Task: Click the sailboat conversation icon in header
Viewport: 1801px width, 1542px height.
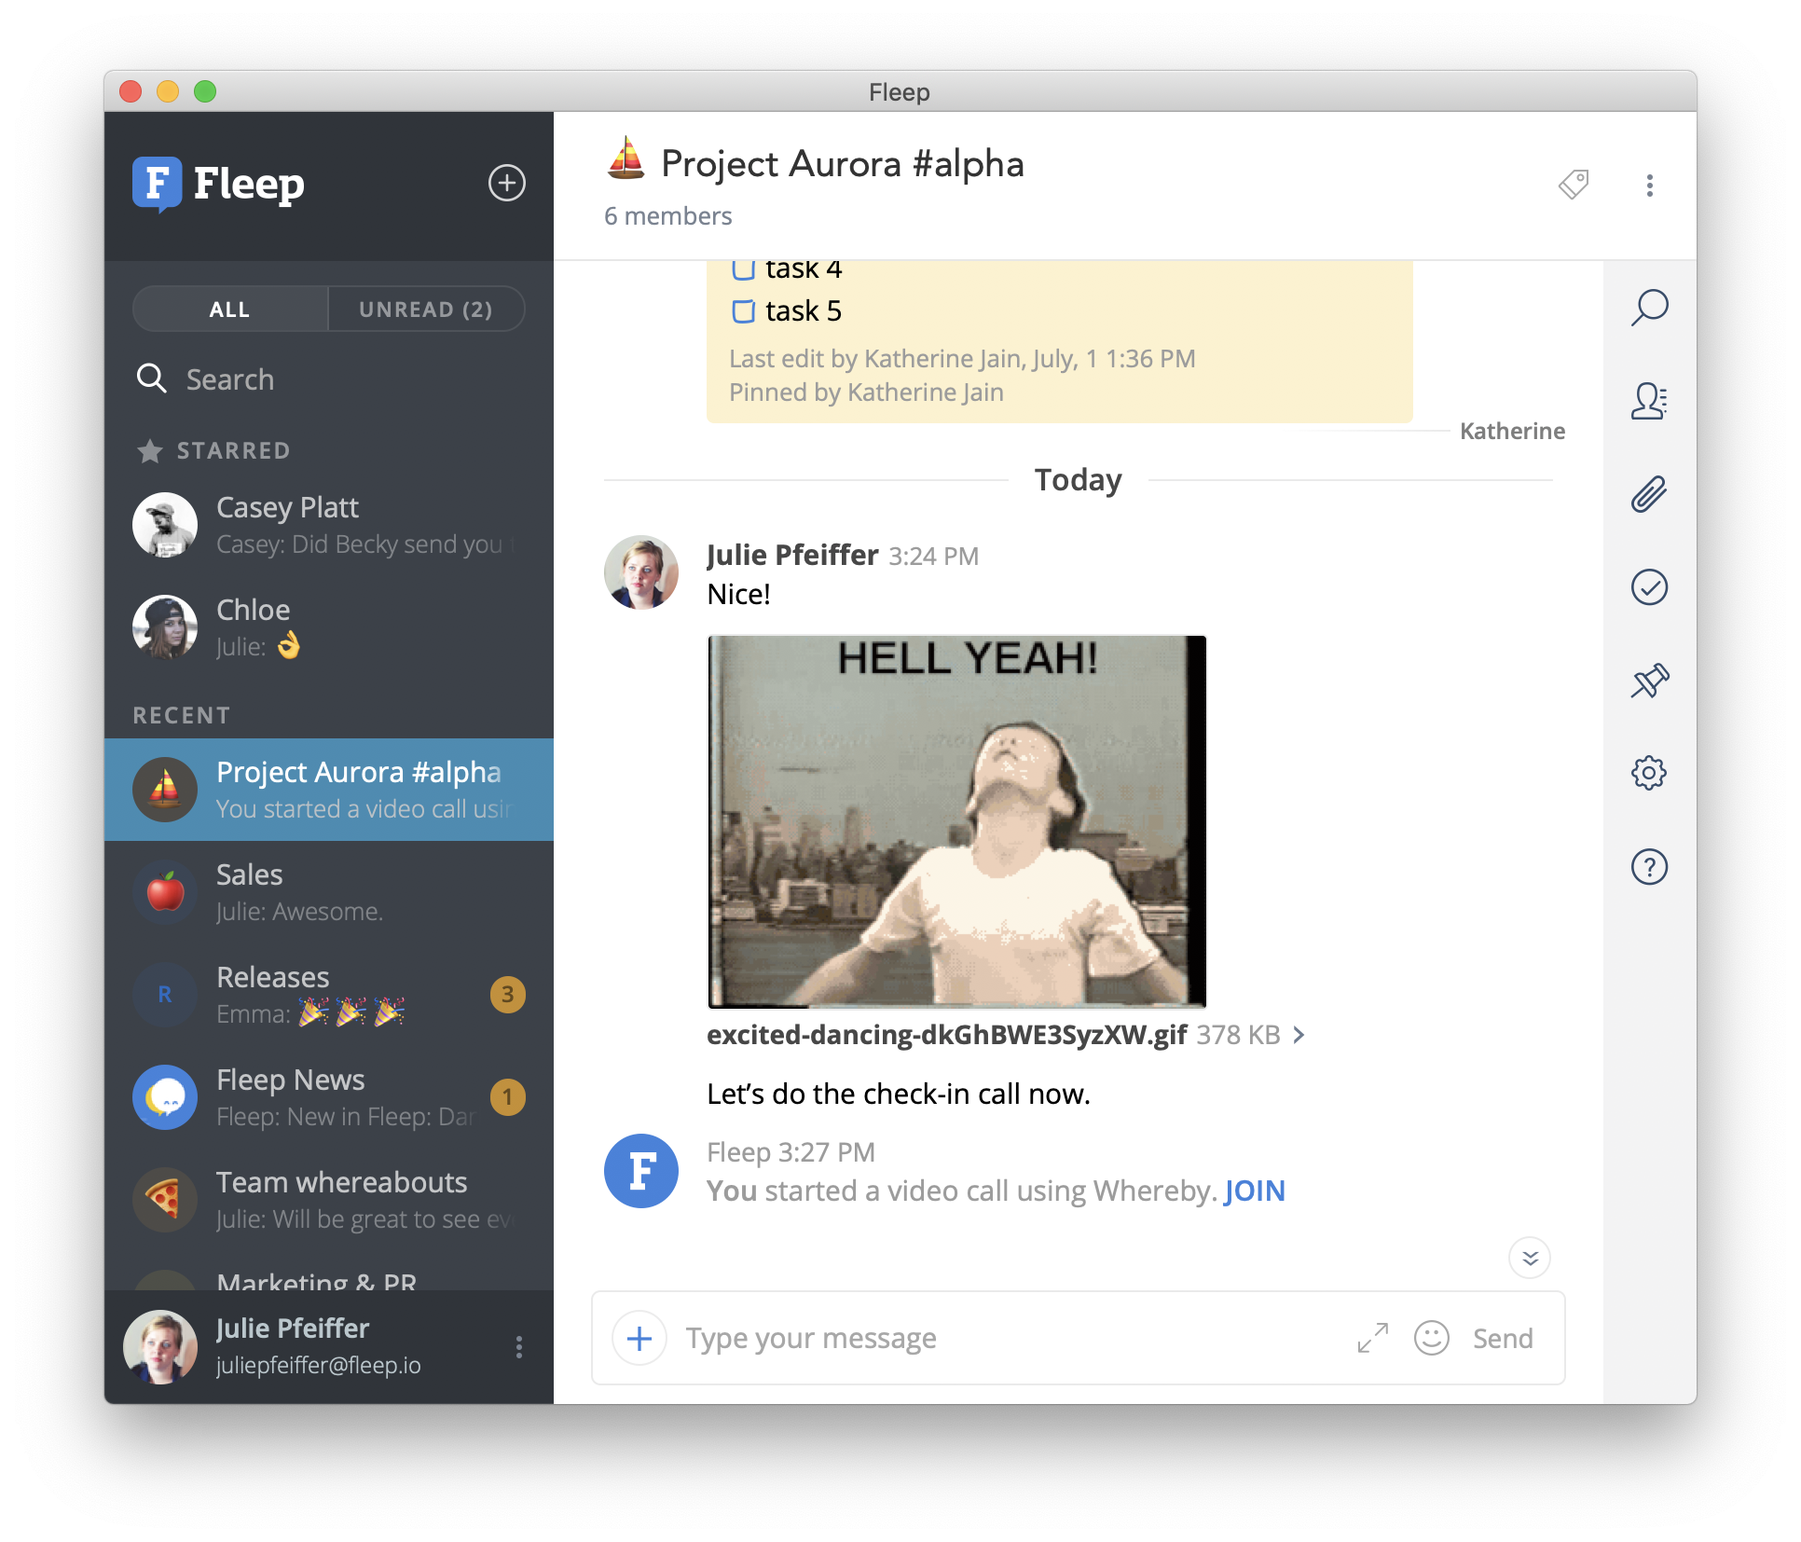Action: [x=626, y=158]
